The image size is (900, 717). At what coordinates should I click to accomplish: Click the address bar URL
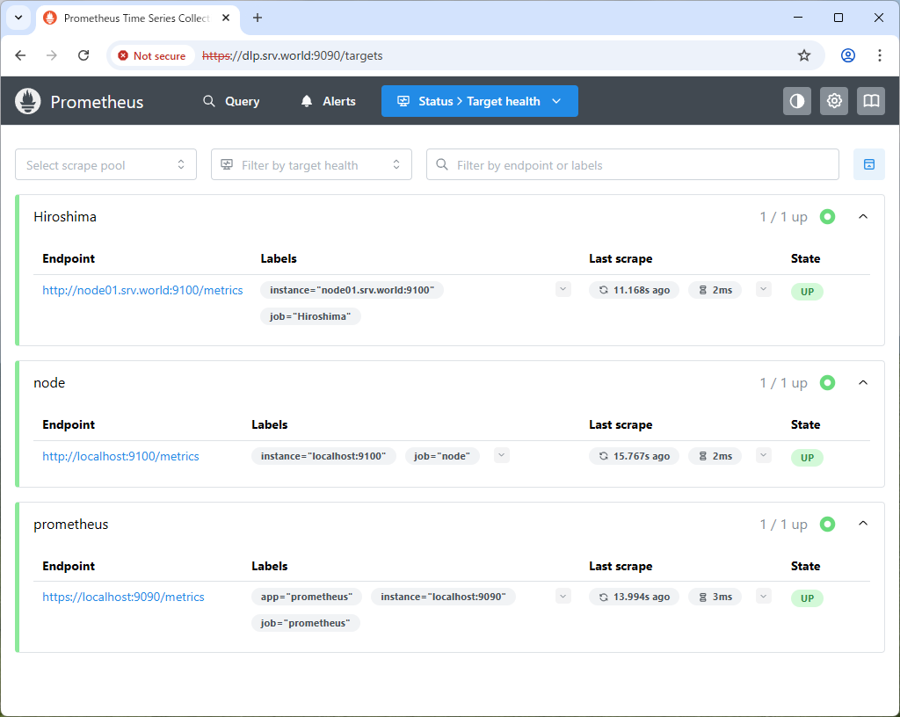coord(293,55)
